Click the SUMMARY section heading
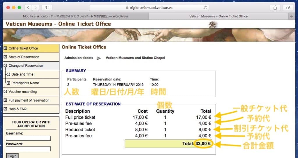This screenshot has height=158, width=298. [x=76, y=71]
